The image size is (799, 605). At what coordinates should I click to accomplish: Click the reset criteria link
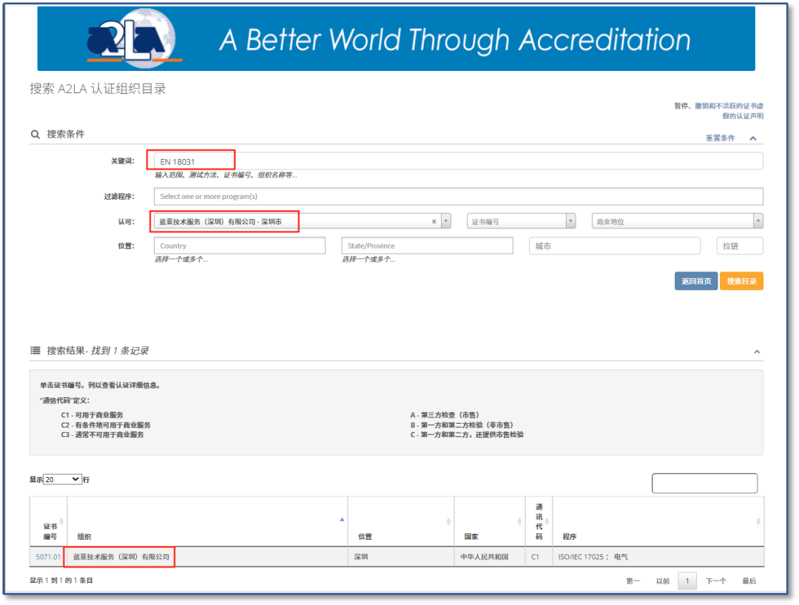[x=720, y=138]
